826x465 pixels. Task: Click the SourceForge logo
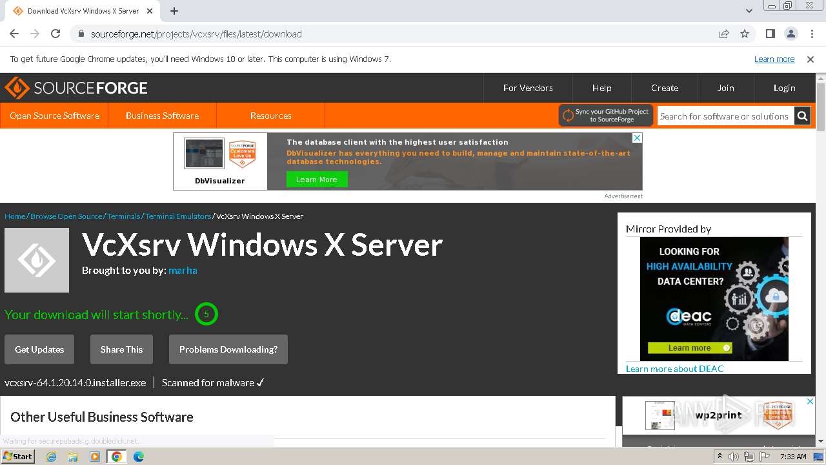(x=76, y=88)
